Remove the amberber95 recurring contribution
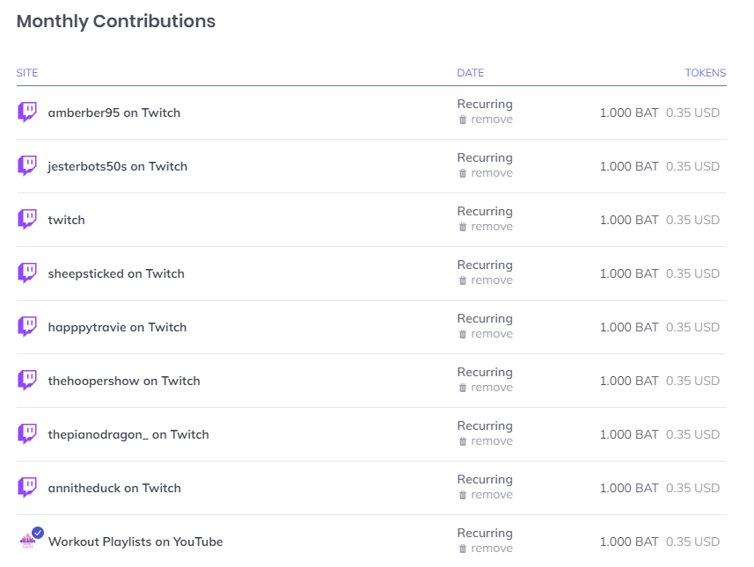This screenshot has height=567, width=754. [x=486, y=120]
